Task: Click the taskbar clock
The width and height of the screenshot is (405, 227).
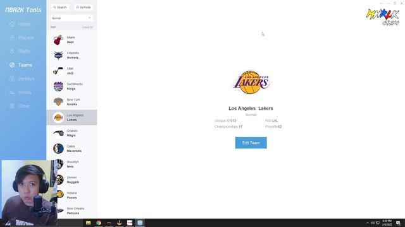Action: point(387,223)
